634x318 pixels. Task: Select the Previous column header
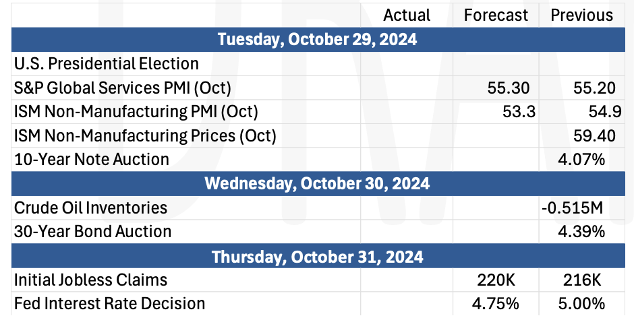[x=582, y=15]
